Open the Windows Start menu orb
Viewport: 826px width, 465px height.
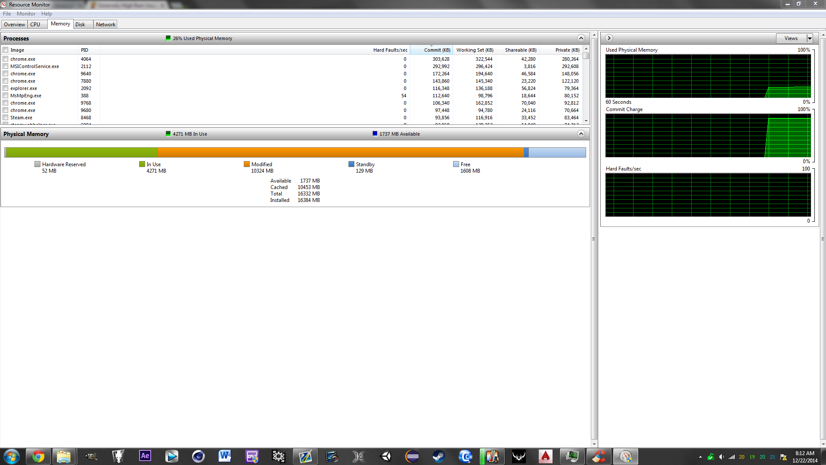pos(12,456)
